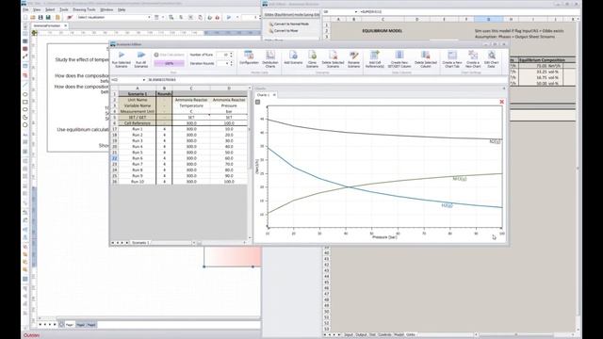Select the Input sheet tab in Unit Editor
The image size is (603, 339).
349,335
